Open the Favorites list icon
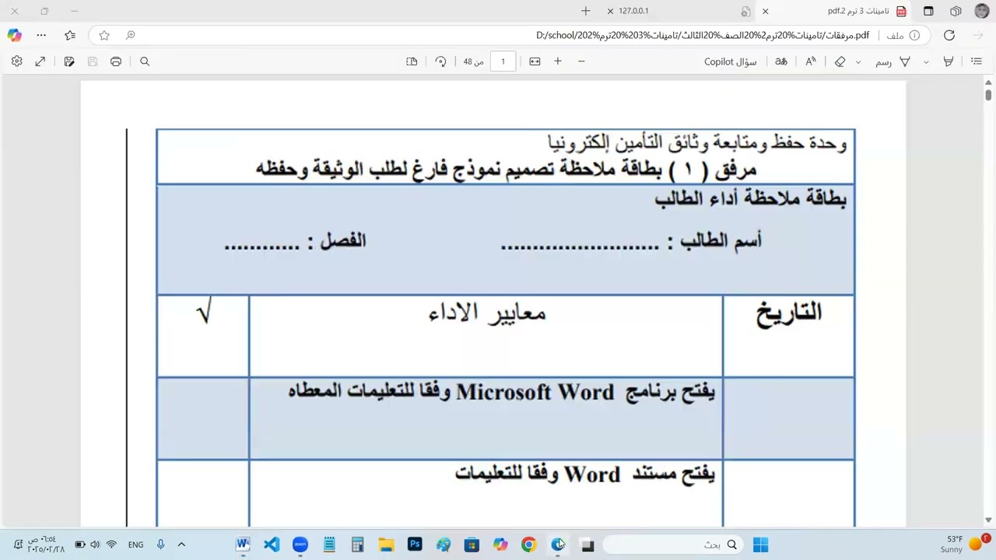The height and width of the screenshot is (560, 996). [70, 35]
